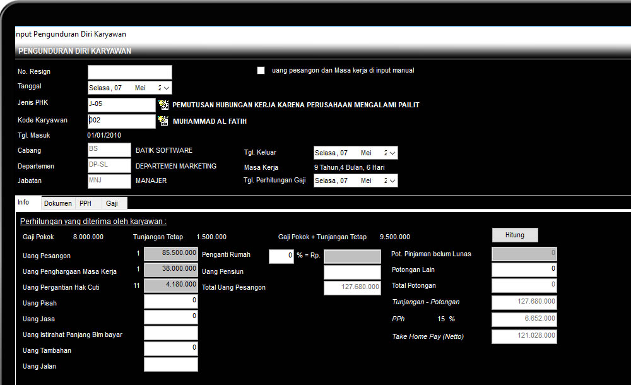Click the Uang Pensiun input field

coord(353,273)
